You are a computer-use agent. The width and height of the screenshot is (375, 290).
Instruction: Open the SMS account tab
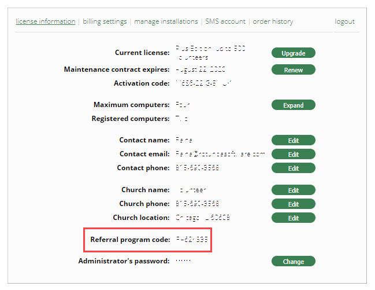click(x=225, y=21)
